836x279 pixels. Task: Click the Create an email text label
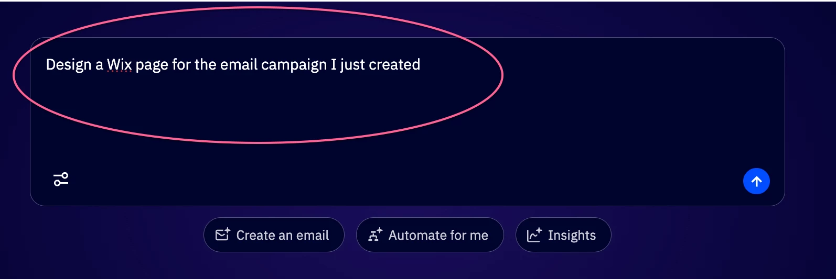click(282, 236)
